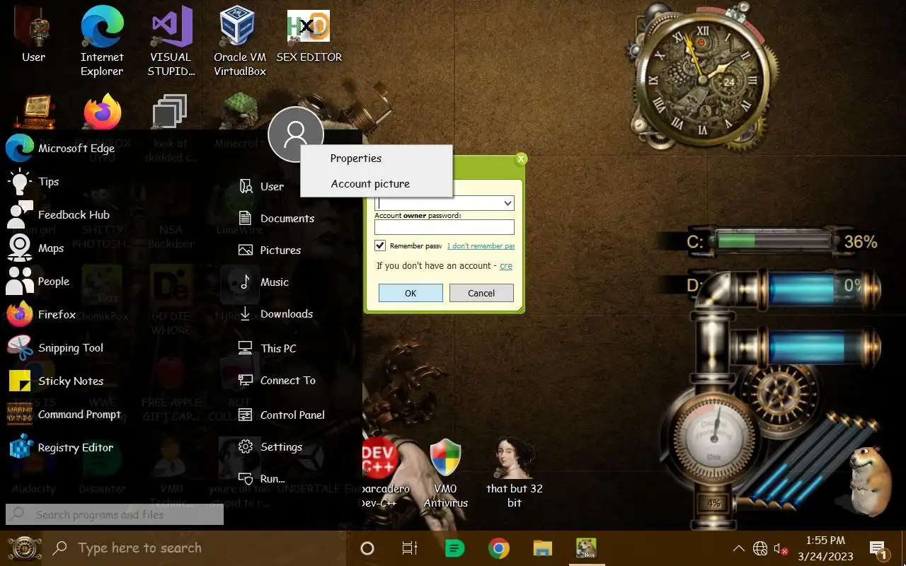Open the Tips app entry
The height and width of the screenshot is (566, 906).
coord(33,182)
